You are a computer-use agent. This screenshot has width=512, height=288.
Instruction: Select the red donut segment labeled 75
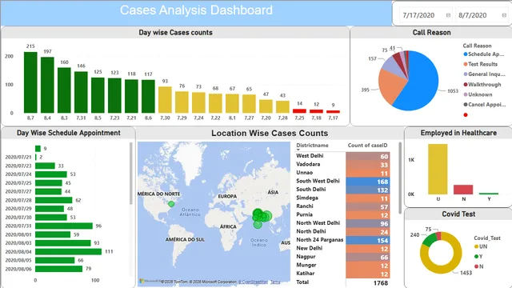coord(438,236)
